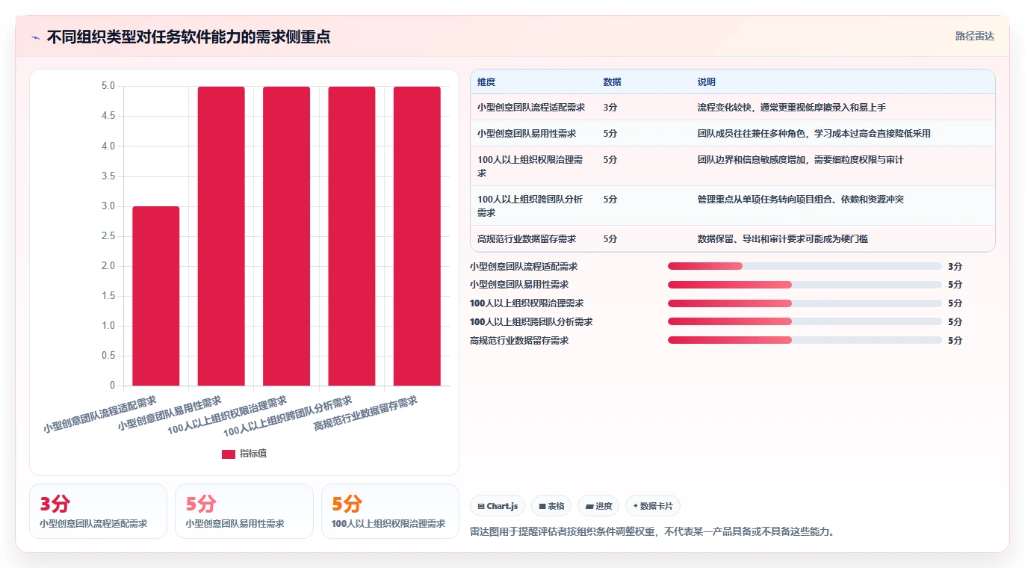This screenshot has width=1025, height=568.
Task: Click the chart bar for 小型创意团队易用性需求
Action: click(x=221, y=236)
